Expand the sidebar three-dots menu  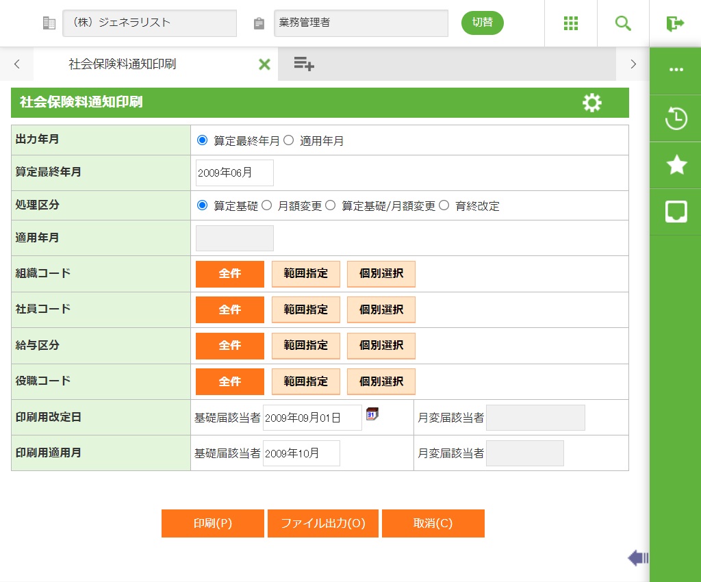[676, 70]
